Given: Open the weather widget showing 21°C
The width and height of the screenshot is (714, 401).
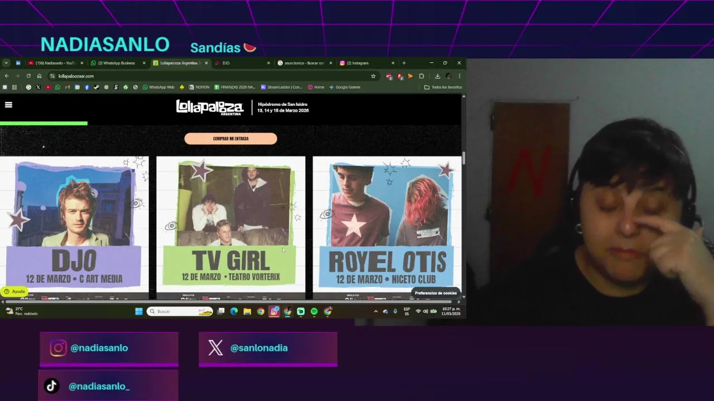Looking at the screenshot, I should (22, 311).
